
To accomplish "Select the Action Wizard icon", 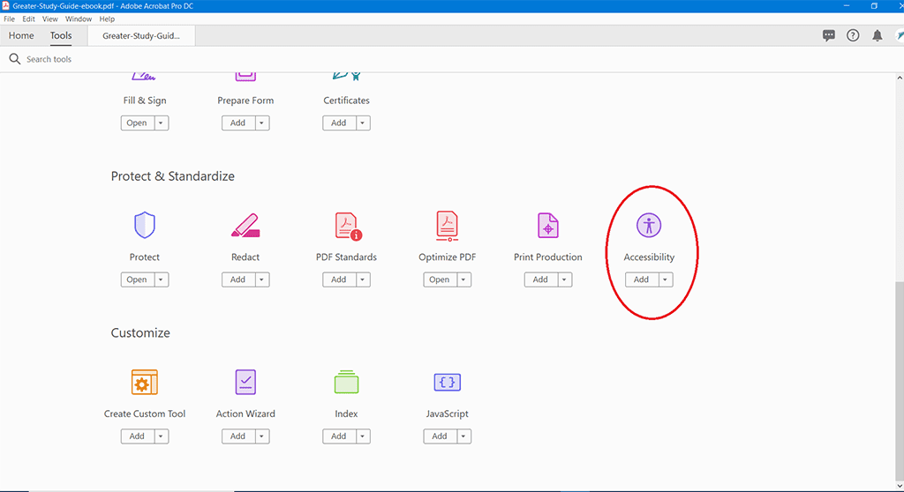I will [x=245, y=382].
